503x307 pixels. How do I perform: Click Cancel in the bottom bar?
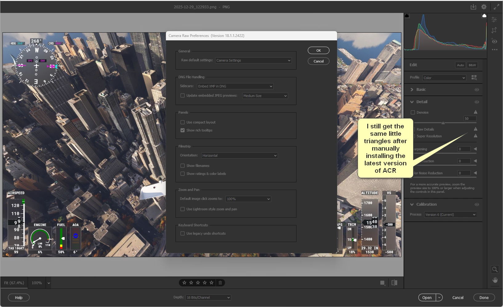click(x=458, y=297)
